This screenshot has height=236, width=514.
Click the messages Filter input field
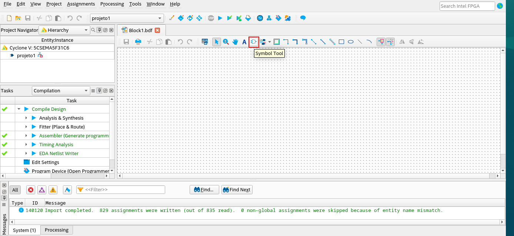121,189
